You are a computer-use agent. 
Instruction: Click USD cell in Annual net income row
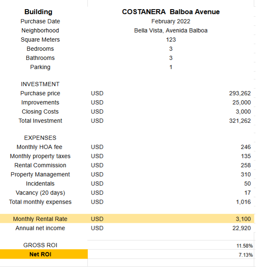(97, 228)
